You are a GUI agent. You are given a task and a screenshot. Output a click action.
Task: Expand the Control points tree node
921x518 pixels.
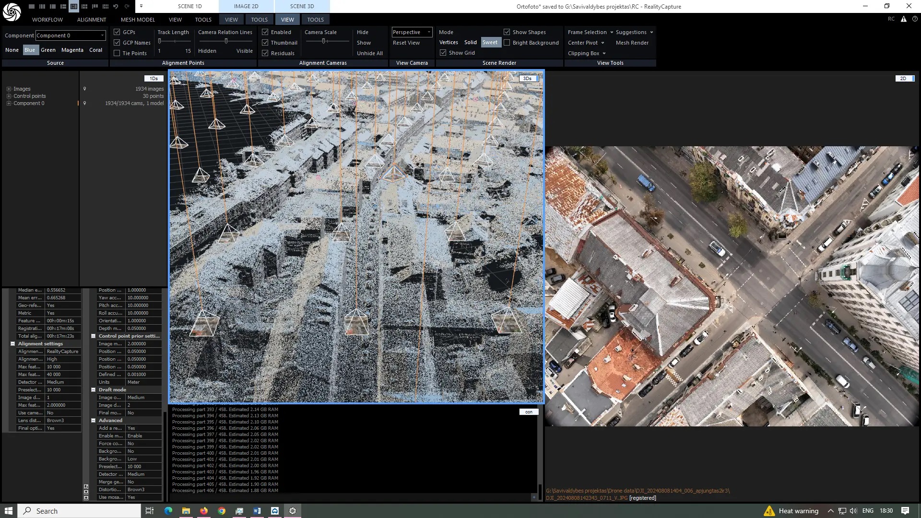(9, 96)
